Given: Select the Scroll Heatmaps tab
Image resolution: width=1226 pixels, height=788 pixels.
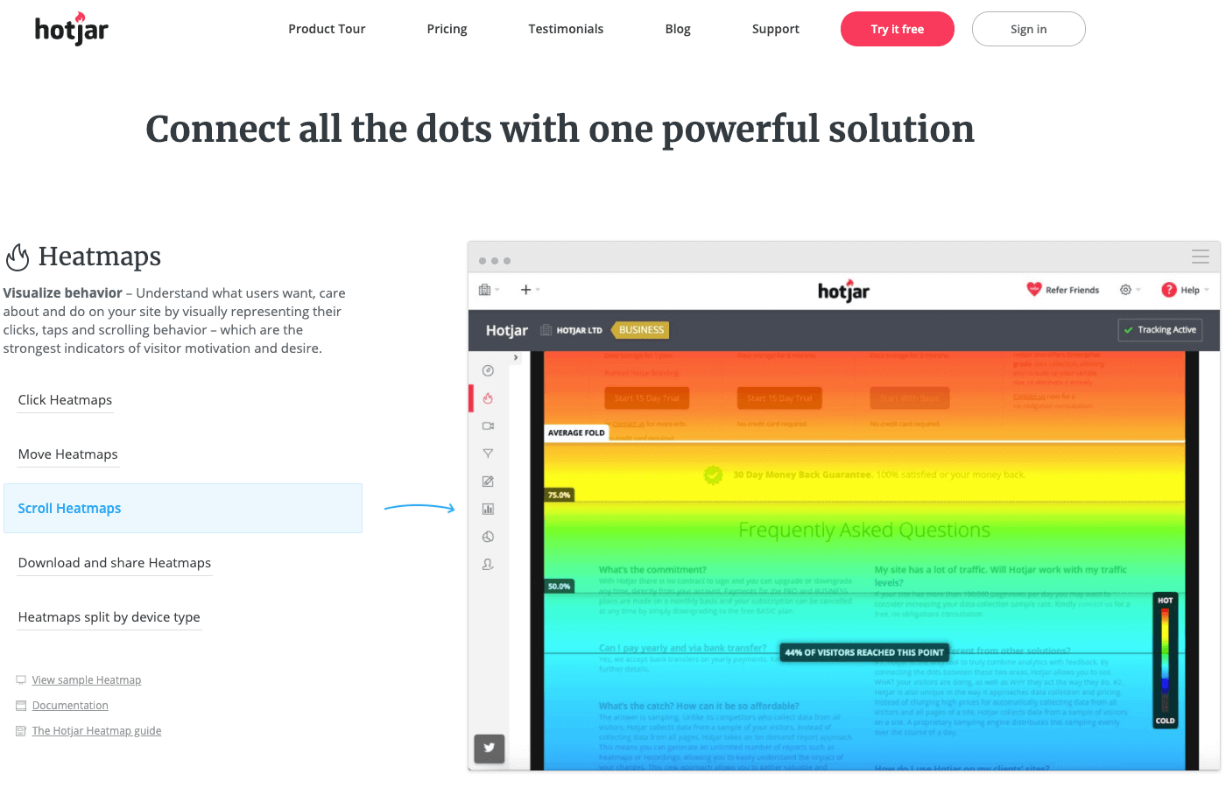Looking at the screenshot, I should [x=183, y=508].
